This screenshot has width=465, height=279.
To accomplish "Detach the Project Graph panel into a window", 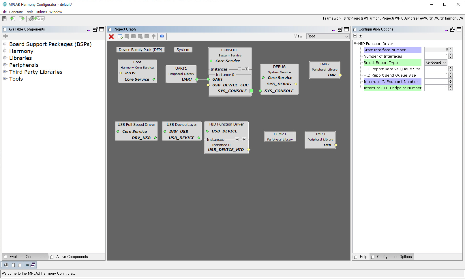I will (x=340, y=29).
